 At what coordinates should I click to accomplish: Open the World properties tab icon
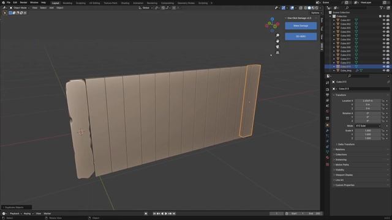coord(327,111)
